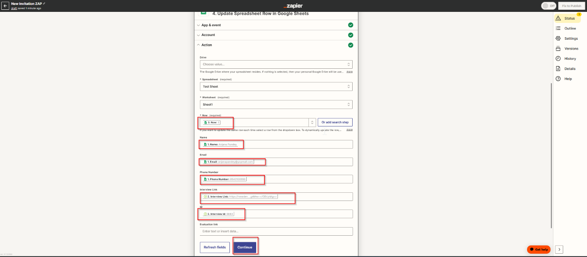Click the editor vertical scrollbar
The height and width of the screenshot is (257, 587).
(552, 156)
